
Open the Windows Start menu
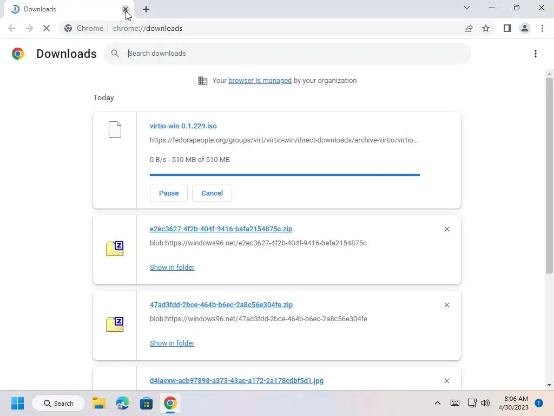[17, 403]
